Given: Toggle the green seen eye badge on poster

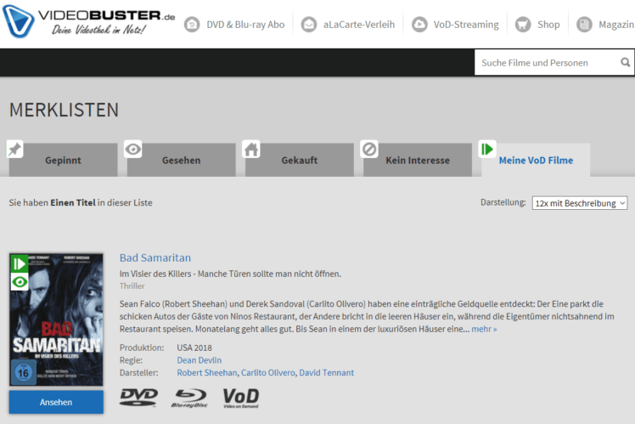Looking at the screenshot, I should (x=19, y=282).
